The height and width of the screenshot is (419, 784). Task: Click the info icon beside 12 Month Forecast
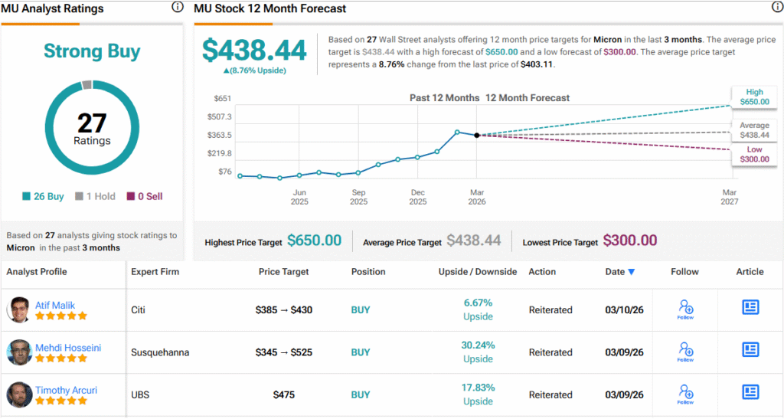777,8
